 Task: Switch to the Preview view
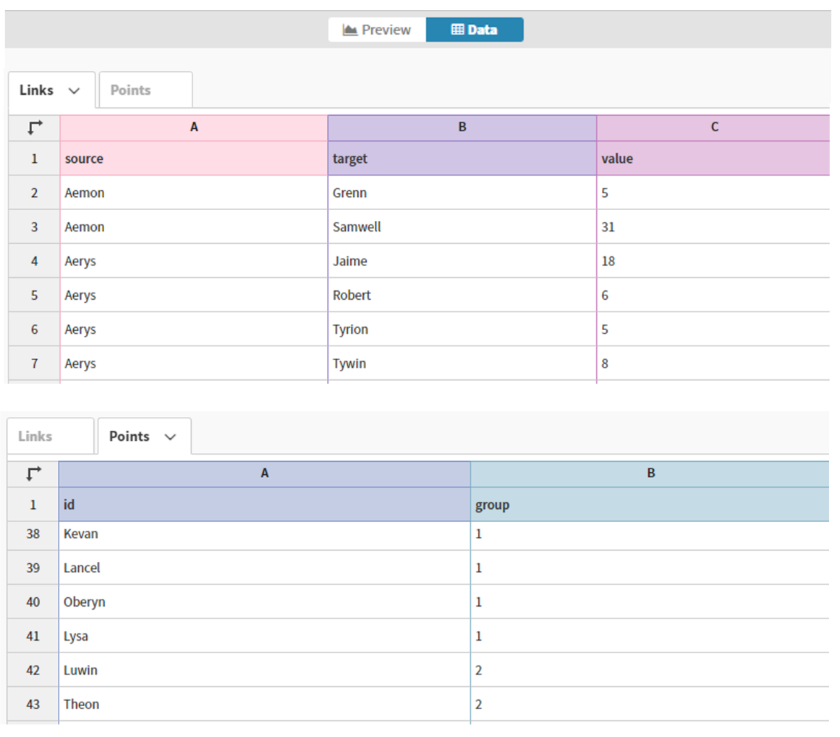pyautogui.click(x=377, y=30)
